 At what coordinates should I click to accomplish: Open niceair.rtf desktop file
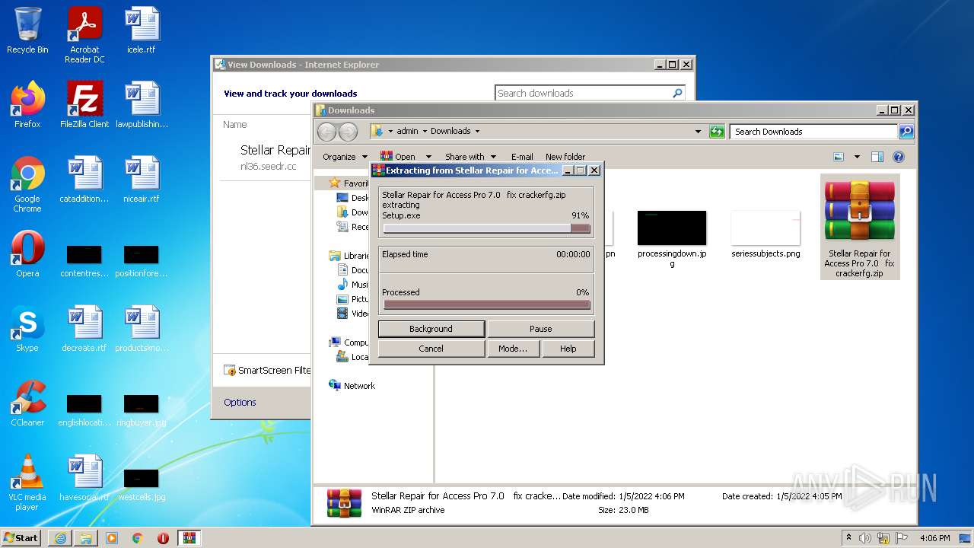(142, 180)
